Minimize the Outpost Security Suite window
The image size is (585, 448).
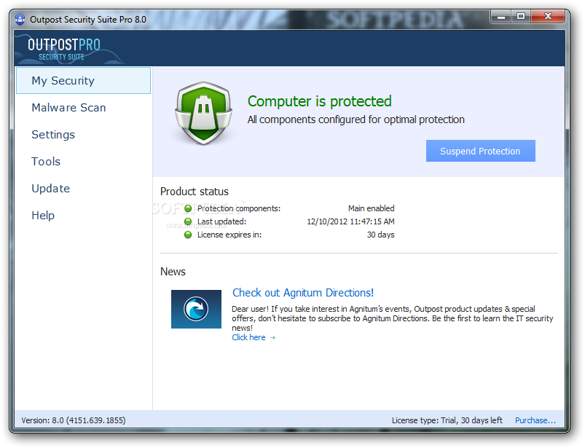pos(501,17)
